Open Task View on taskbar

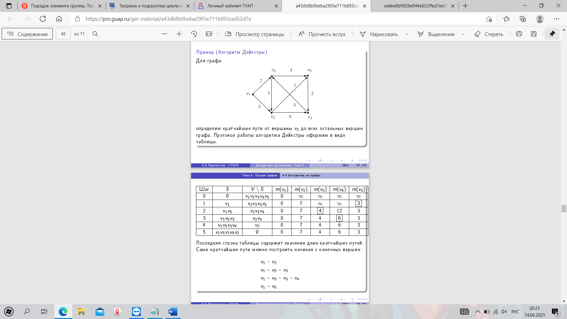[44, 312]
